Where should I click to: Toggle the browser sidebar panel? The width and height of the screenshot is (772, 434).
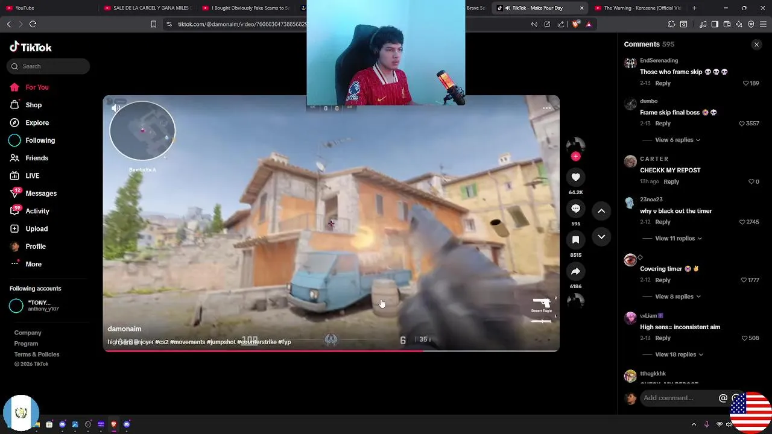click(x=715, y=24)
